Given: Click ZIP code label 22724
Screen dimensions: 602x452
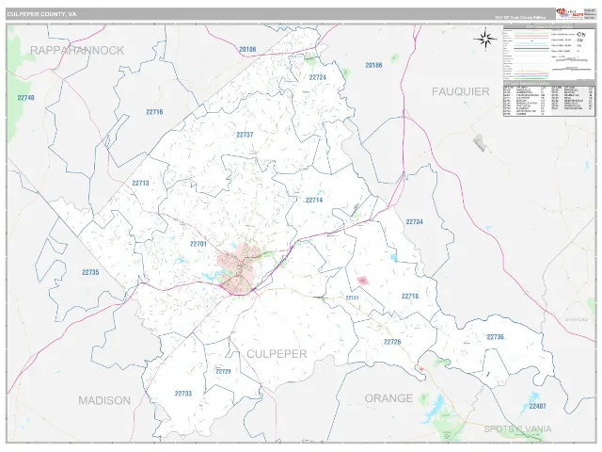Looking at the screenshot, I should coord(318,77).
